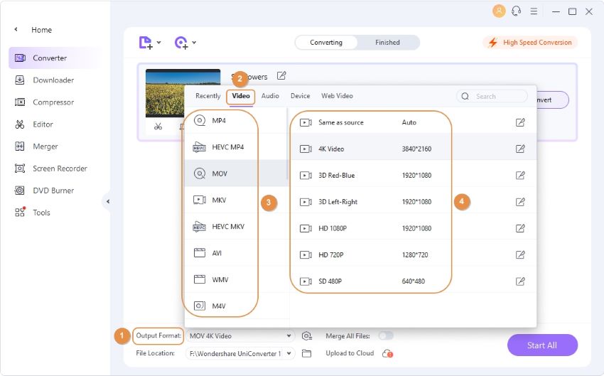Select HD 1080P preset
Screen dimensions: 604x376
pyautogui.click(x=413, y=228)
